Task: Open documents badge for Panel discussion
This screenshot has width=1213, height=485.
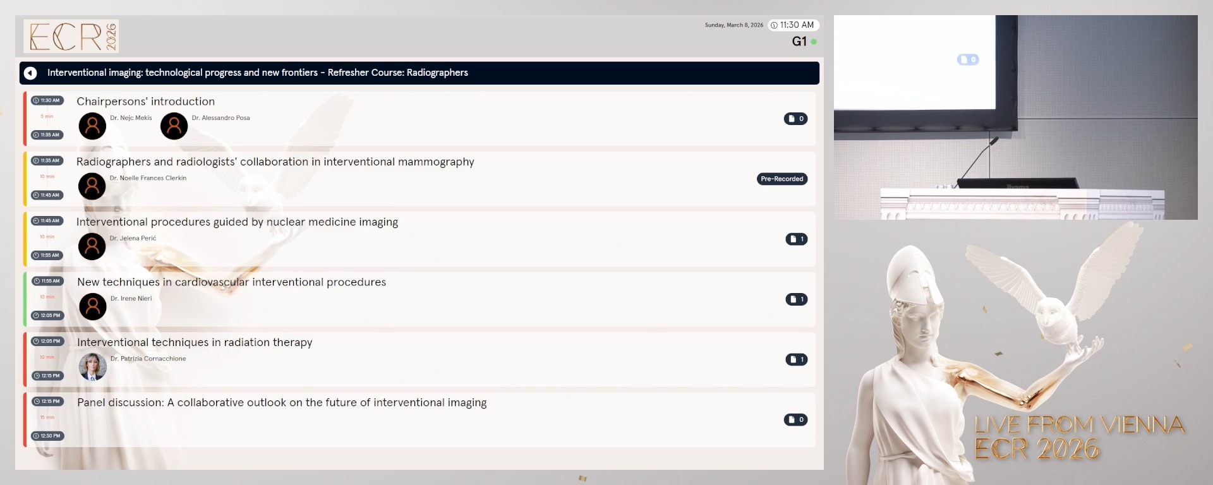Action: [x=795, y=420]
